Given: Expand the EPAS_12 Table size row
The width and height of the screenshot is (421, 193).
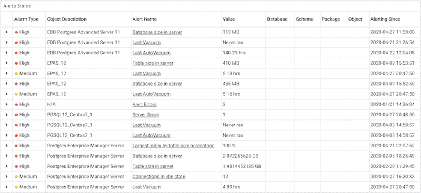Looking at the screenshot, I should click(7, 63).
